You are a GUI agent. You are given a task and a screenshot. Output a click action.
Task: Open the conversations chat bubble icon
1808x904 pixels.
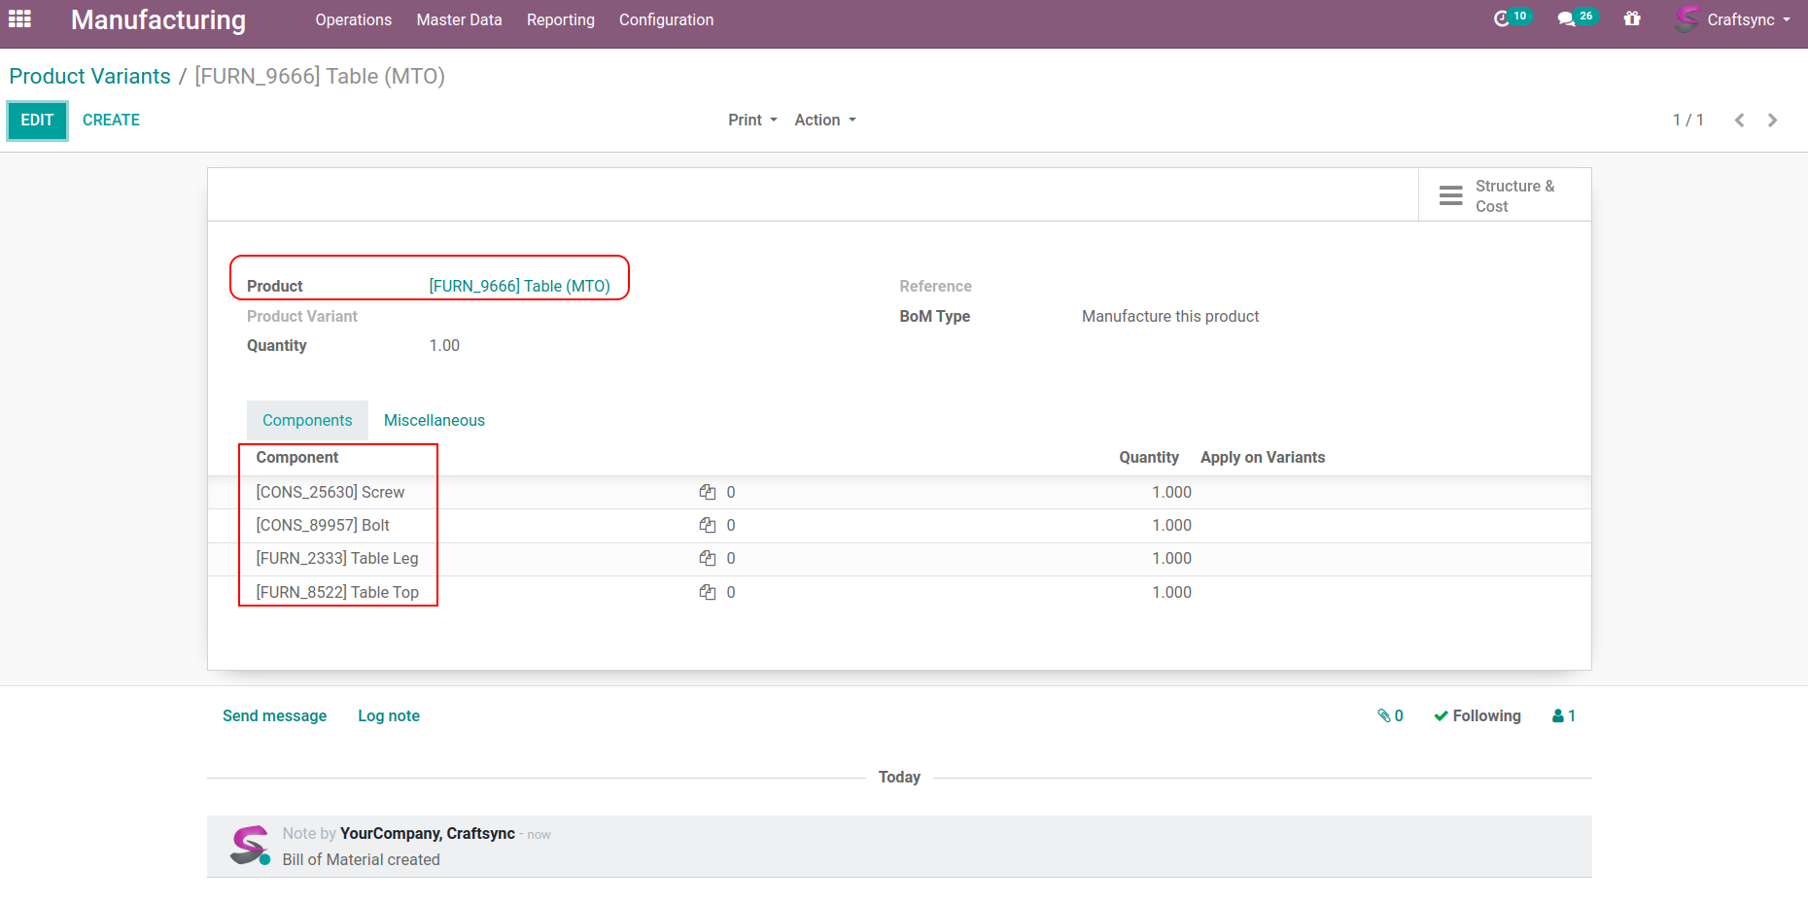1566,18
